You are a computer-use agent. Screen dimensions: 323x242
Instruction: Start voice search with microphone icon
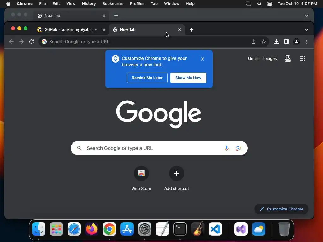226,148
